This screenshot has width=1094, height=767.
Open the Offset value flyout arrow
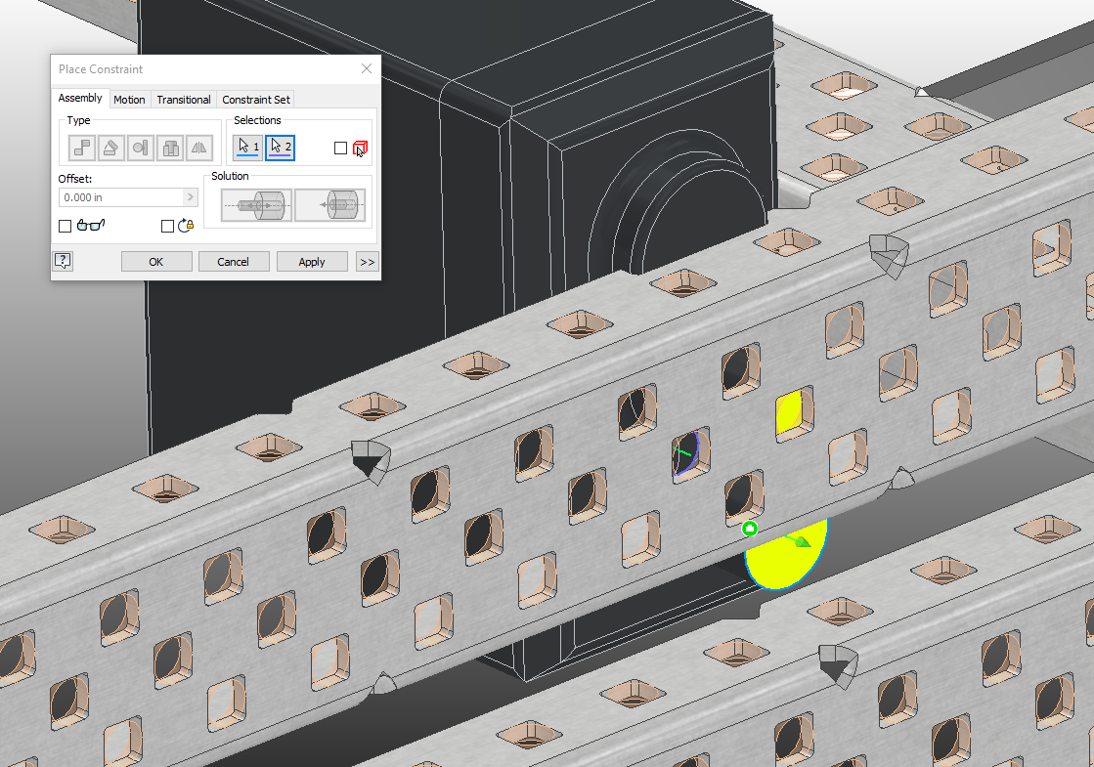tap(191, 197)
